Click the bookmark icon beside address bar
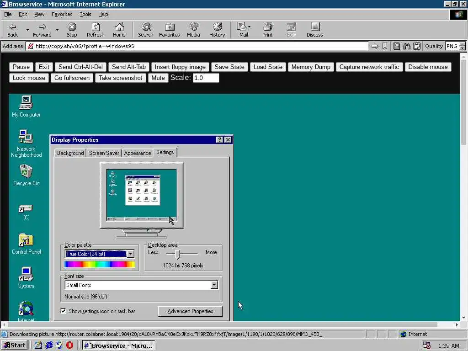The width and height of the screenshot is (468, 351). [385, 46]
